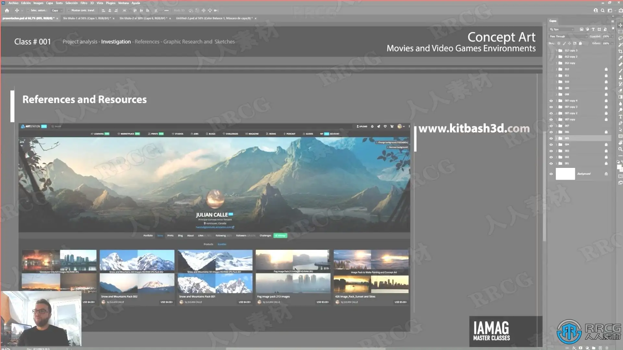623x350 pixels.
Task: Select the Hand tool
Action: point(620,143)
